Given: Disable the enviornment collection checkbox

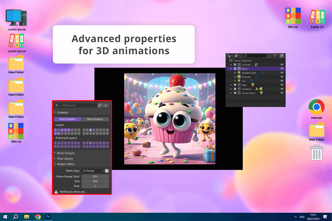Looking at the screenshot, I should (x=235, y=93).
